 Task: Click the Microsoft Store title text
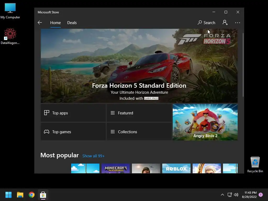point(48,12)
